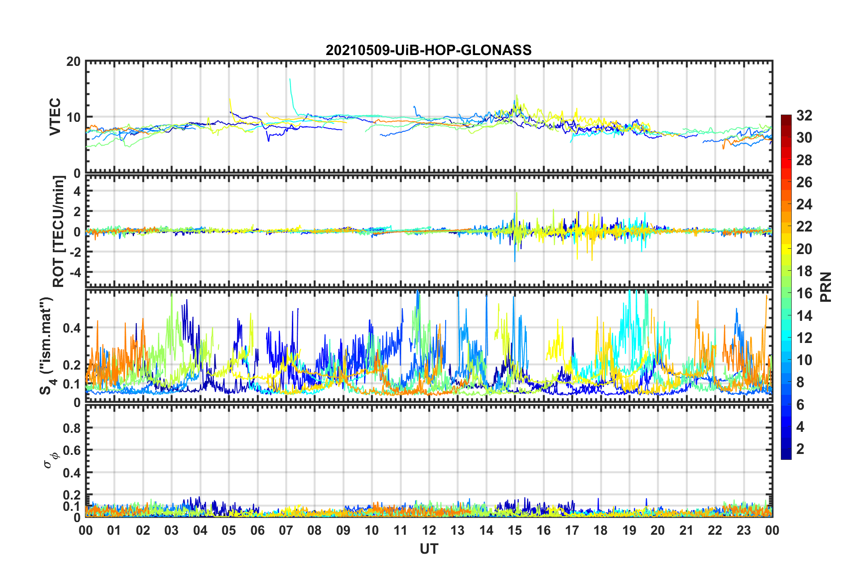Click x-axis tick label 21
The height and width of the screenshot is (574, 858).
[687, 530]
